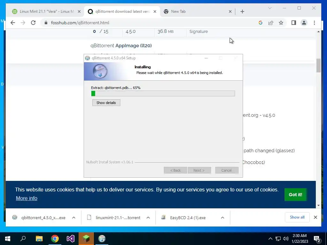
Task: Minimize the qBittorrent Setup window
Action: tap(206, 58)
